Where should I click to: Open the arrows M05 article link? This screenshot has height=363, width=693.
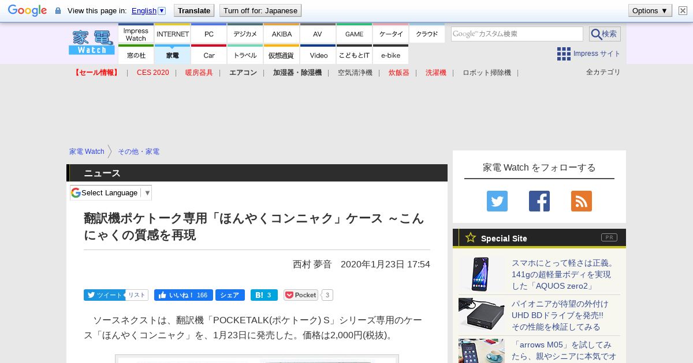(564, 351)
